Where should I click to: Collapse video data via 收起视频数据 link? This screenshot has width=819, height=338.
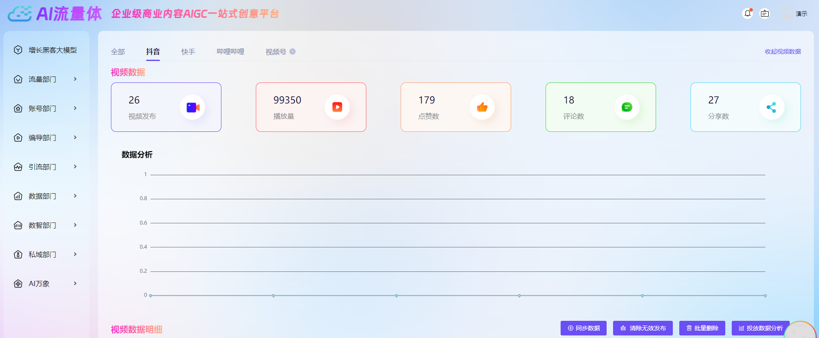[782, 52]
